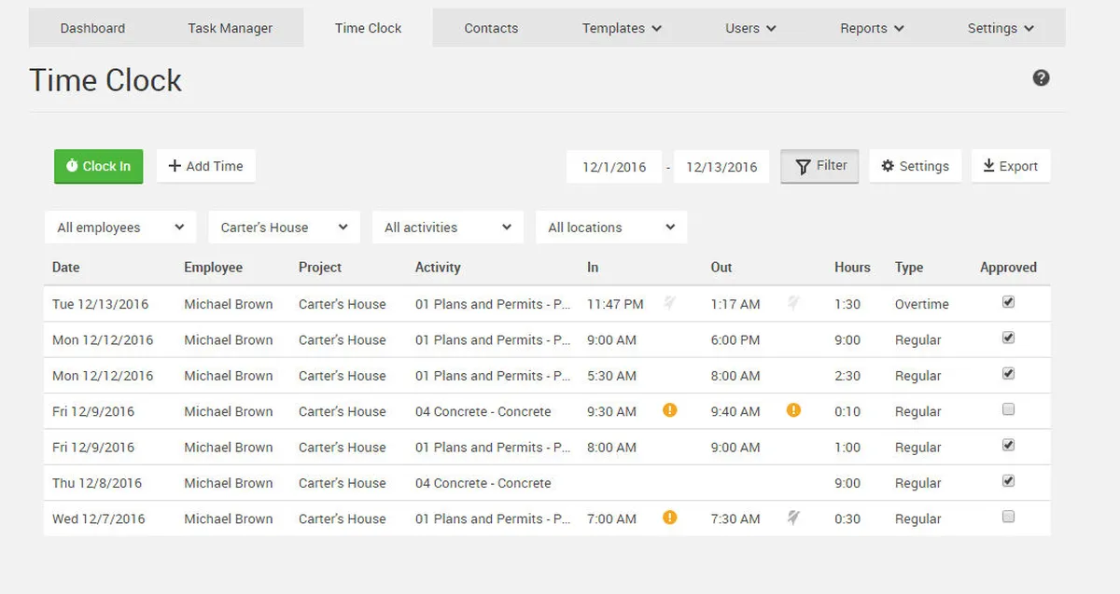Expand the Users menu
The height and width of the screenshot is (594, 1120).
[x=751, y=28]
